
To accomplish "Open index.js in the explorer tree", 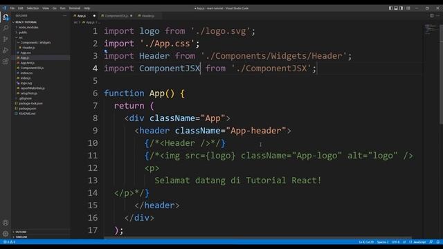I will coord(26,78).
